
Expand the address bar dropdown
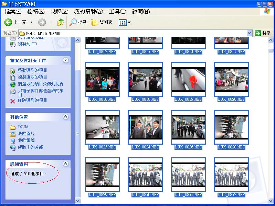coord(249,33)
